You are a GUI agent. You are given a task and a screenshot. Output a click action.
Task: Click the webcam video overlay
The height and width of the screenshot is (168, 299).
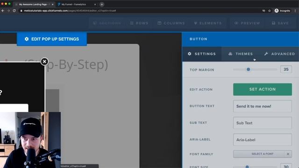coord(30,140)
